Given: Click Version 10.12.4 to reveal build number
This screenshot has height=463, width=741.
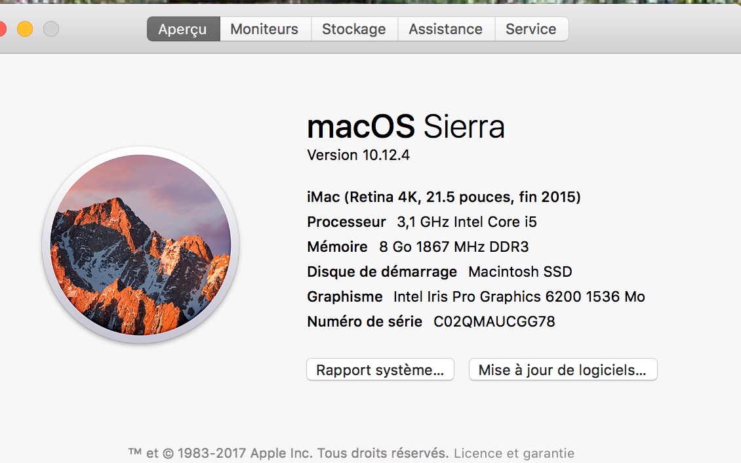Looking at the screenshot, I should click(358, 155).
